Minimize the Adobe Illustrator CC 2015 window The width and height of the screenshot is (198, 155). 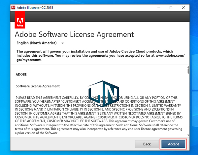[x=159, y=8]
